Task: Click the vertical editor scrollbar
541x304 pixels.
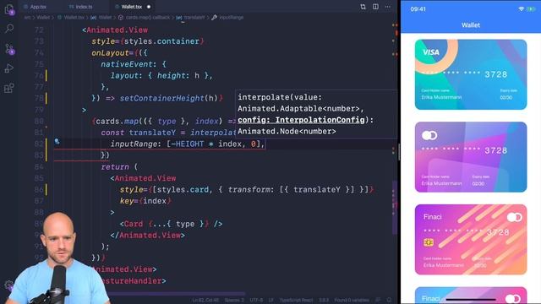Action: click(x=395, y=207)
